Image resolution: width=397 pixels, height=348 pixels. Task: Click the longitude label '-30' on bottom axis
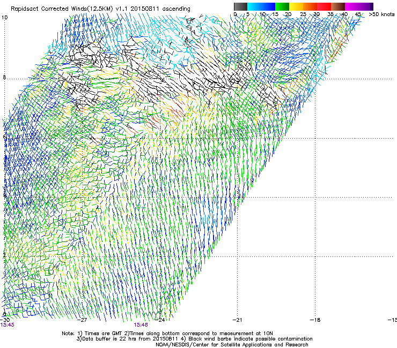tap(5, 320)
